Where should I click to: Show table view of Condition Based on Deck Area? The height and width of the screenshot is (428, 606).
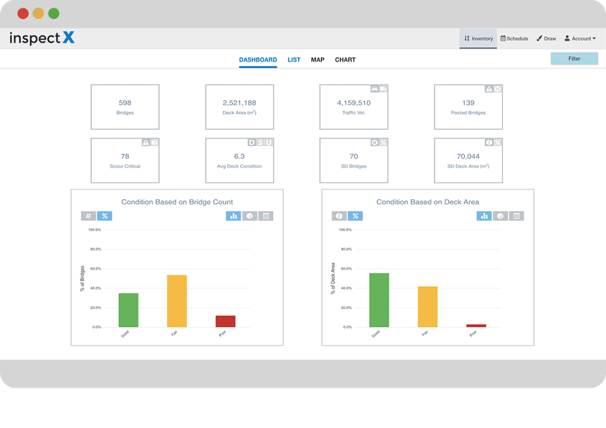click(x=516, y=216)
